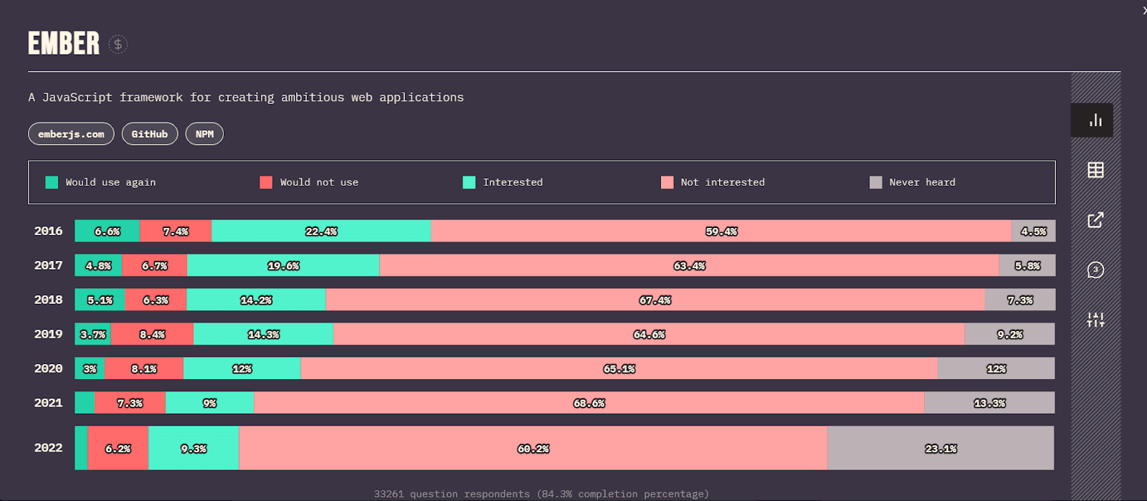Visit the NPM package link
This screenshot has width=1147, height=501.
point(204,134)
